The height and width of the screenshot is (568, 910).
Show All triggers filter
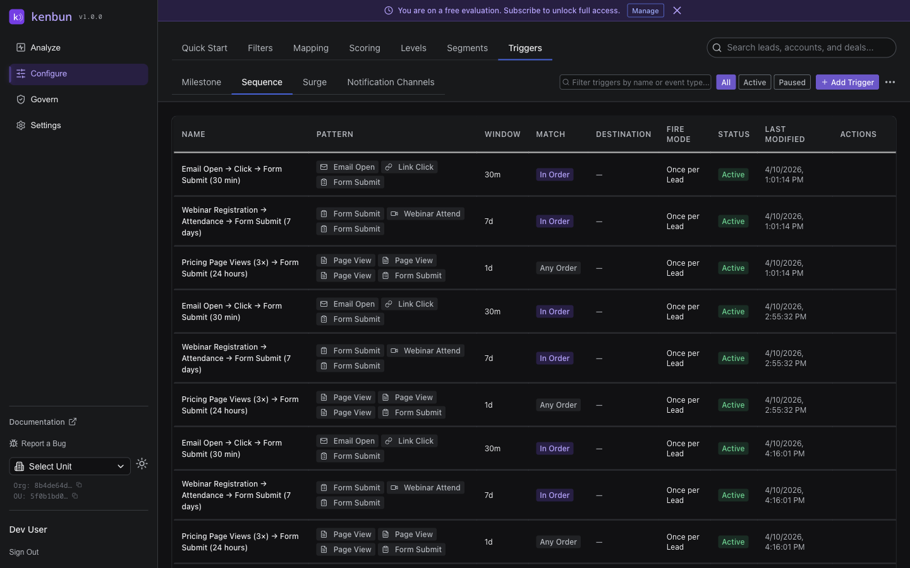tap(726, 82)
